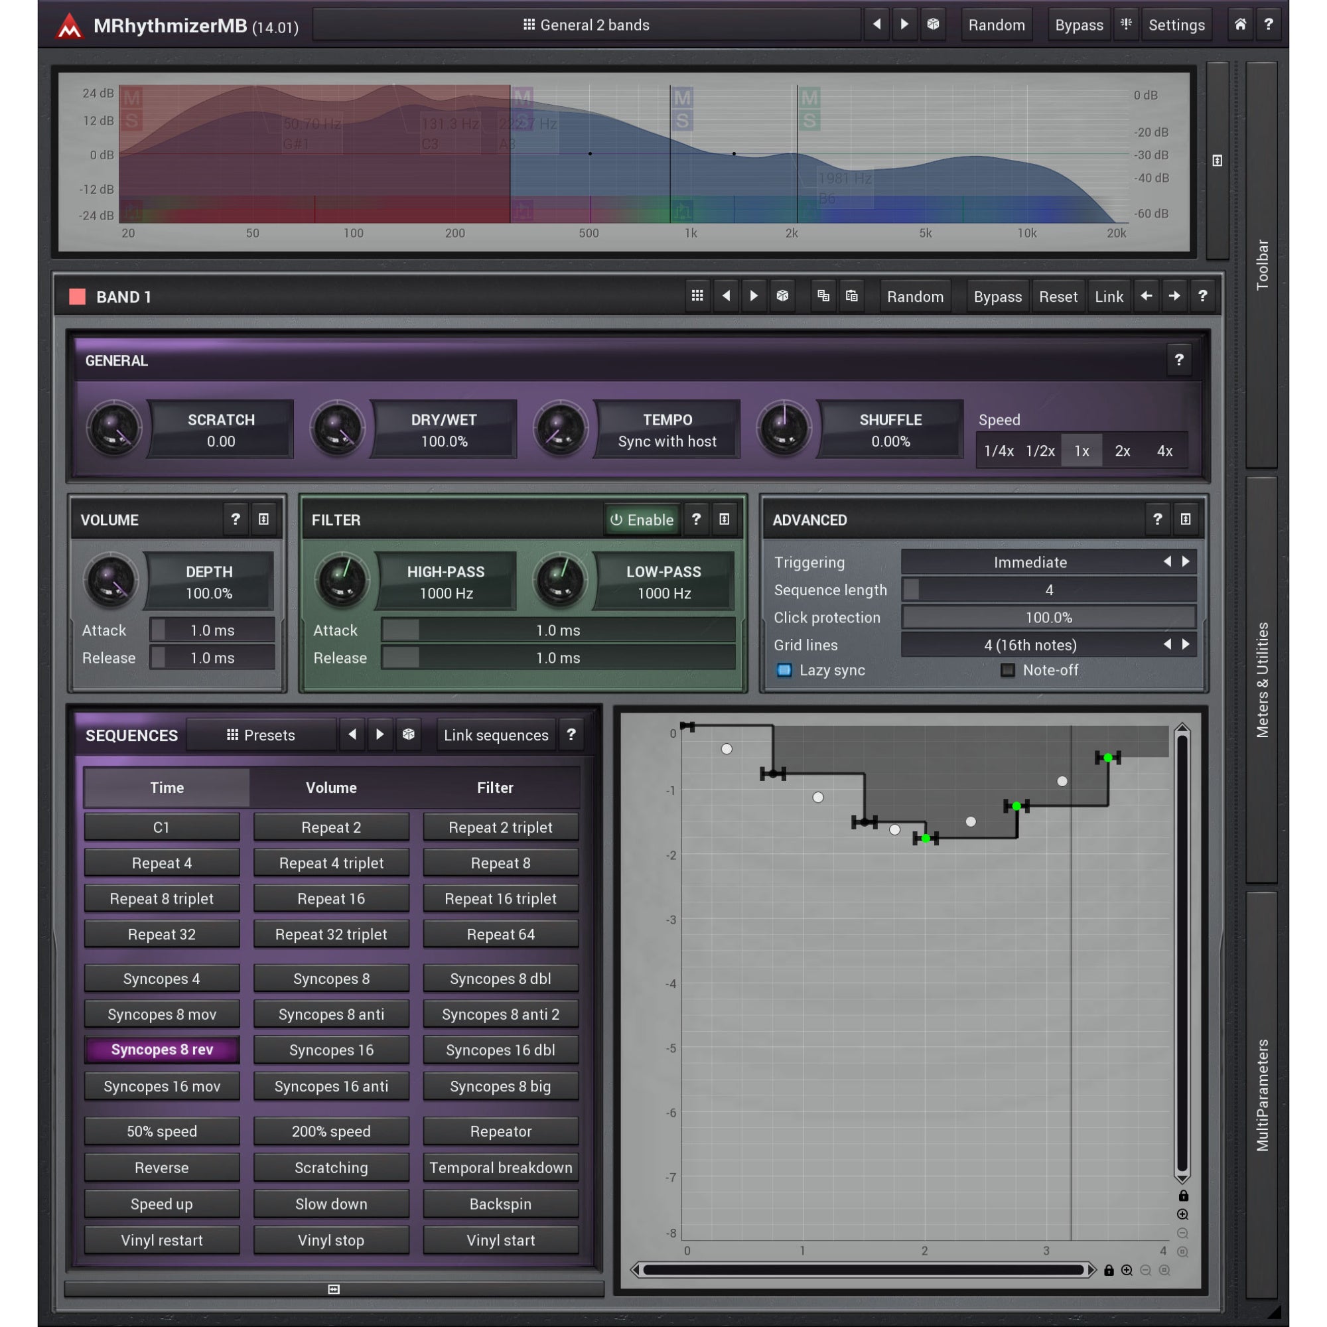
Task: Click the dice icon next to General 2 bands
Action: pyautogui.click(x=933, y=25)
